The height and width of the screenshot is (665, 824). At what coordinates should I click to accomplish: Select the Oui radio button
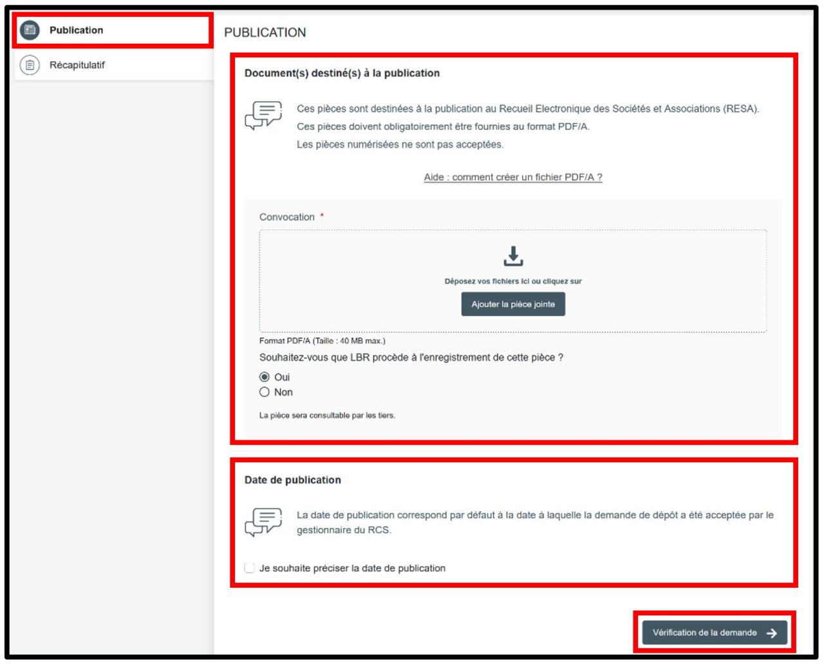point(265,377)
